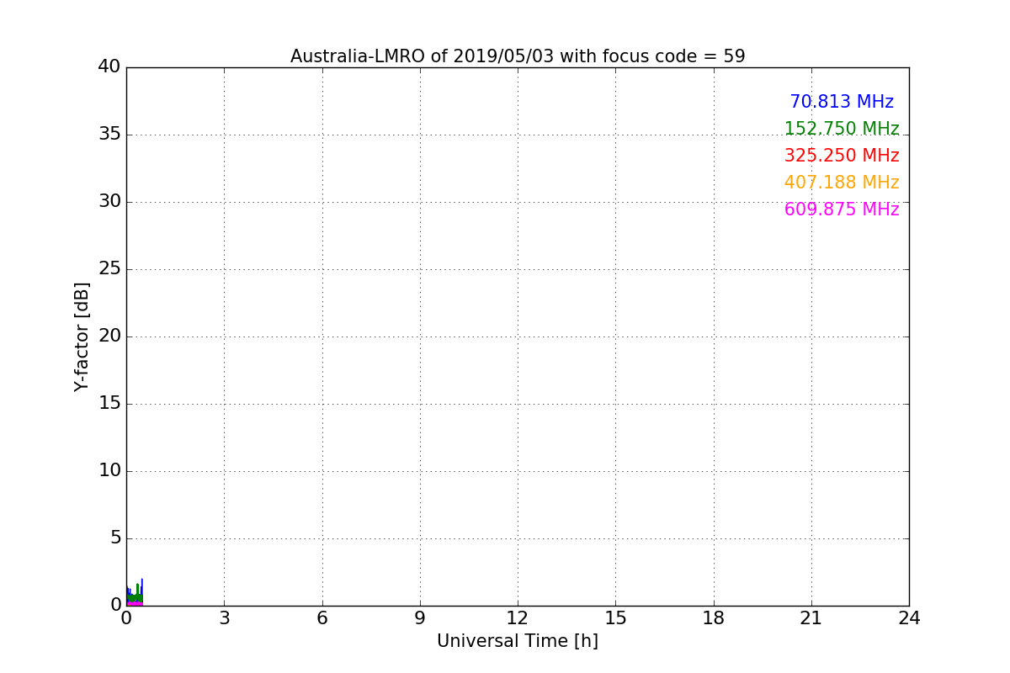The image size is (1010, 673).
Task: Select the '152.750 MHz' green legend label
Action: tap(842, 129)
